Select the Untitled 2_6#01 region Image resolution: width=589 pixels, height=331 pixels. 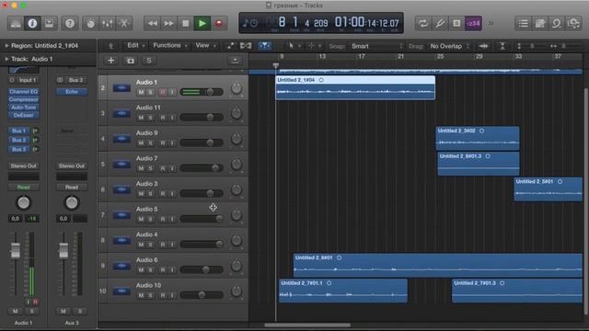pyautogui.click(x=438, y=266)
